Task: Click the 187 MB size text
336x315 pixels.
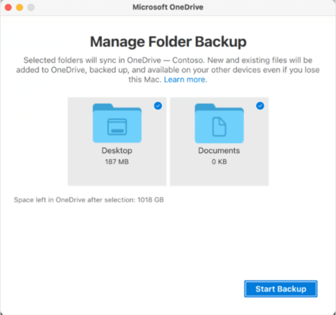Action: pyautogui.click(x=117, y=162)
